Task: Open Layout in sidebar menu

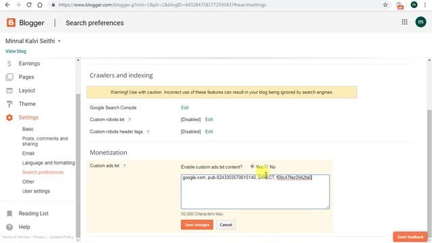Action: (27, 90)
